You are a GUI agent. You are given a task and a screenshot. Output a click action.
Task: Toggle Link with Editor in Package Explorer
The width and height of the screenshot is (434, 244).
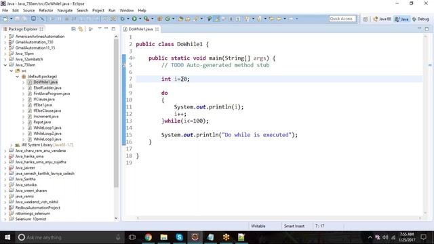[81, 28]
